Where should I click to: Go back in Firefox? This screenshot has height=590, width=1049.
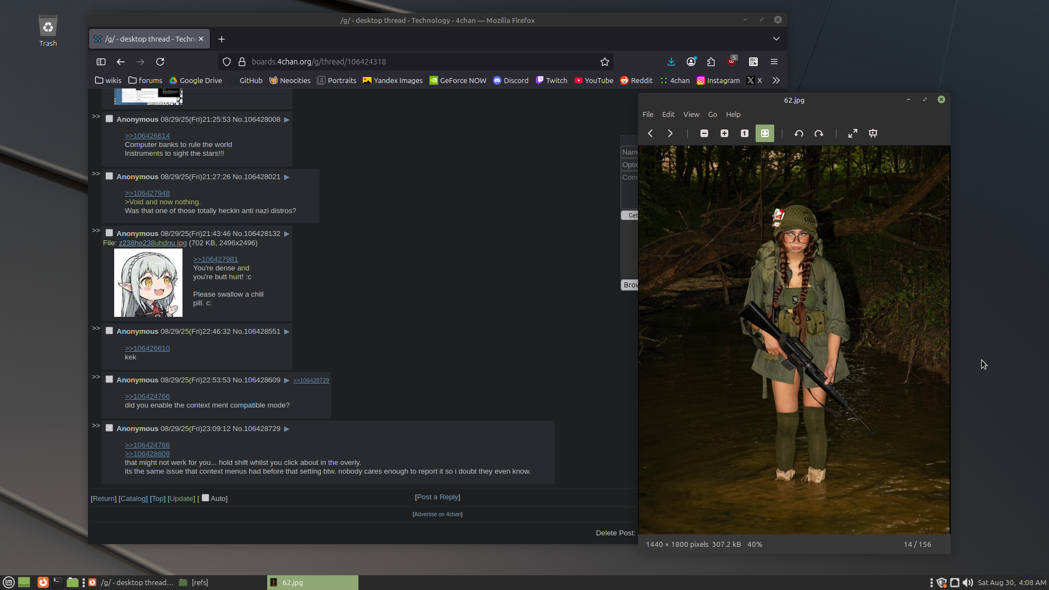coord(121,62)
